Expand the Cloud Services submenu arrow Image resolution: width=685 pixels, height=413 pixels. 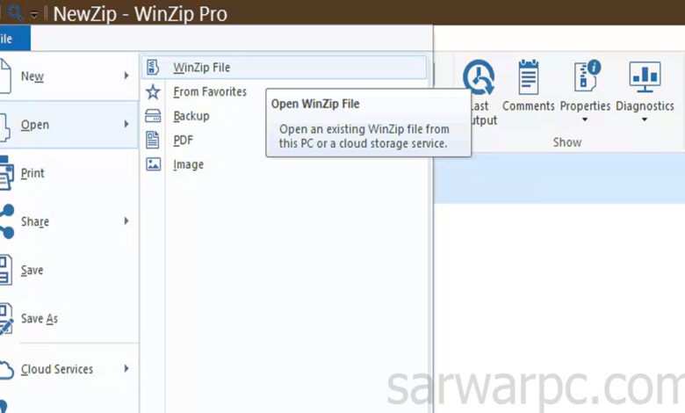point(126,368)
